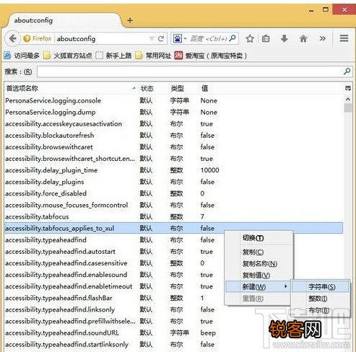Sort by the 首选项名称 column header
The image size is (356, 352).
[x=70, y=89]
